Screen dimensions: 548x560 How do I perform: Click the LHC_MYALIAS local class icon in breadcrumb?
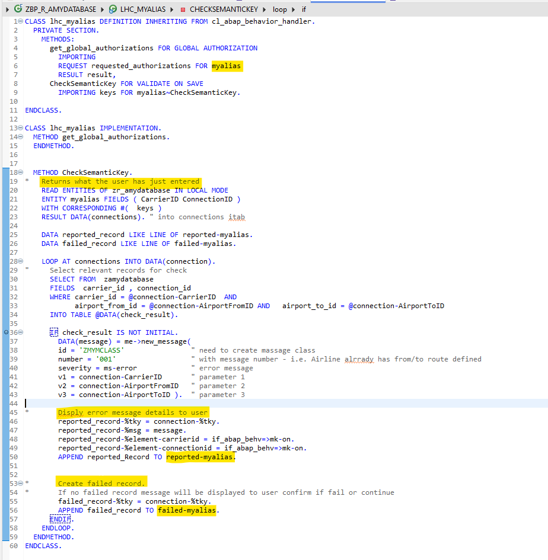click(113, 9)
